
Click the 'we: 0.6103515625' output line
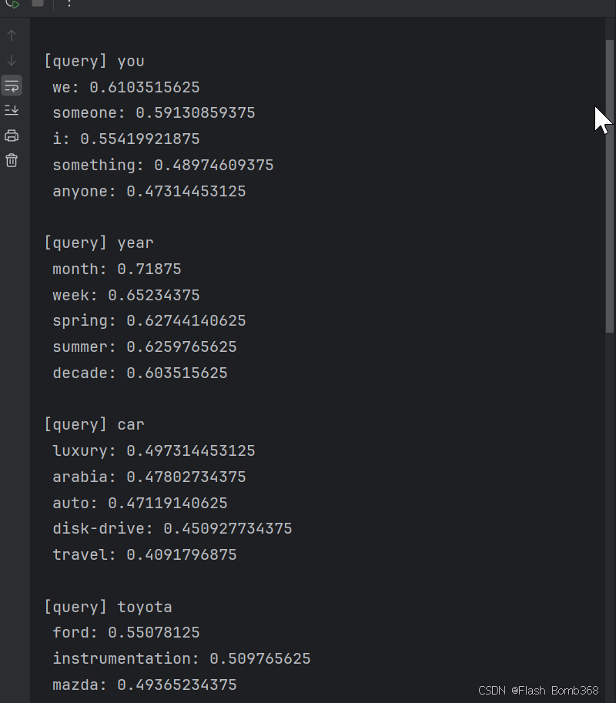126,87
